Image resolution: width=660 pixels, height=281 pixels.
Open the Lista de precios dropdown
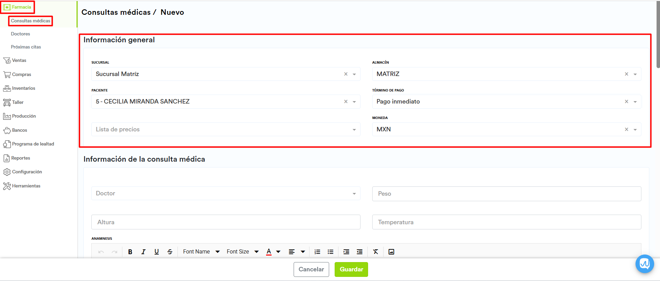point(225,129)
